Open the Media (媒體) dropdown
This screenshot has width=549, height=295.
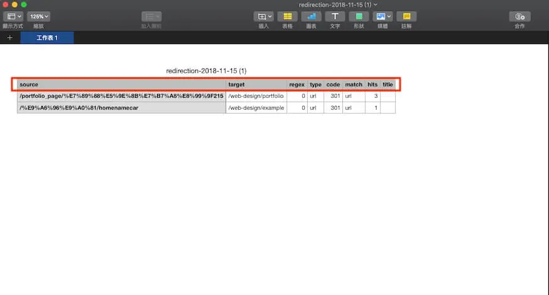click(x=383, y=16)
